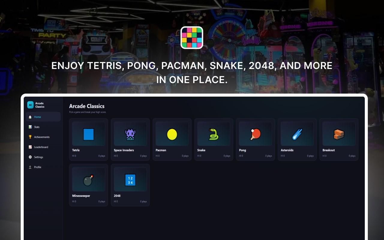Play the Minesweeper game title
Viewport: 384px width, 240px height.
pyautogui.click(x=81, y=196)
